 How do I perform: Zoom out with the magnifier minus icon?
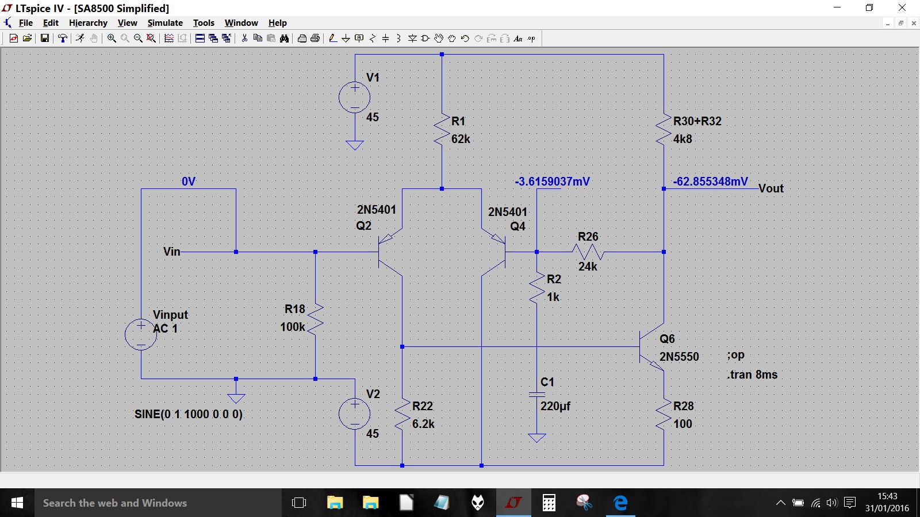138,38
